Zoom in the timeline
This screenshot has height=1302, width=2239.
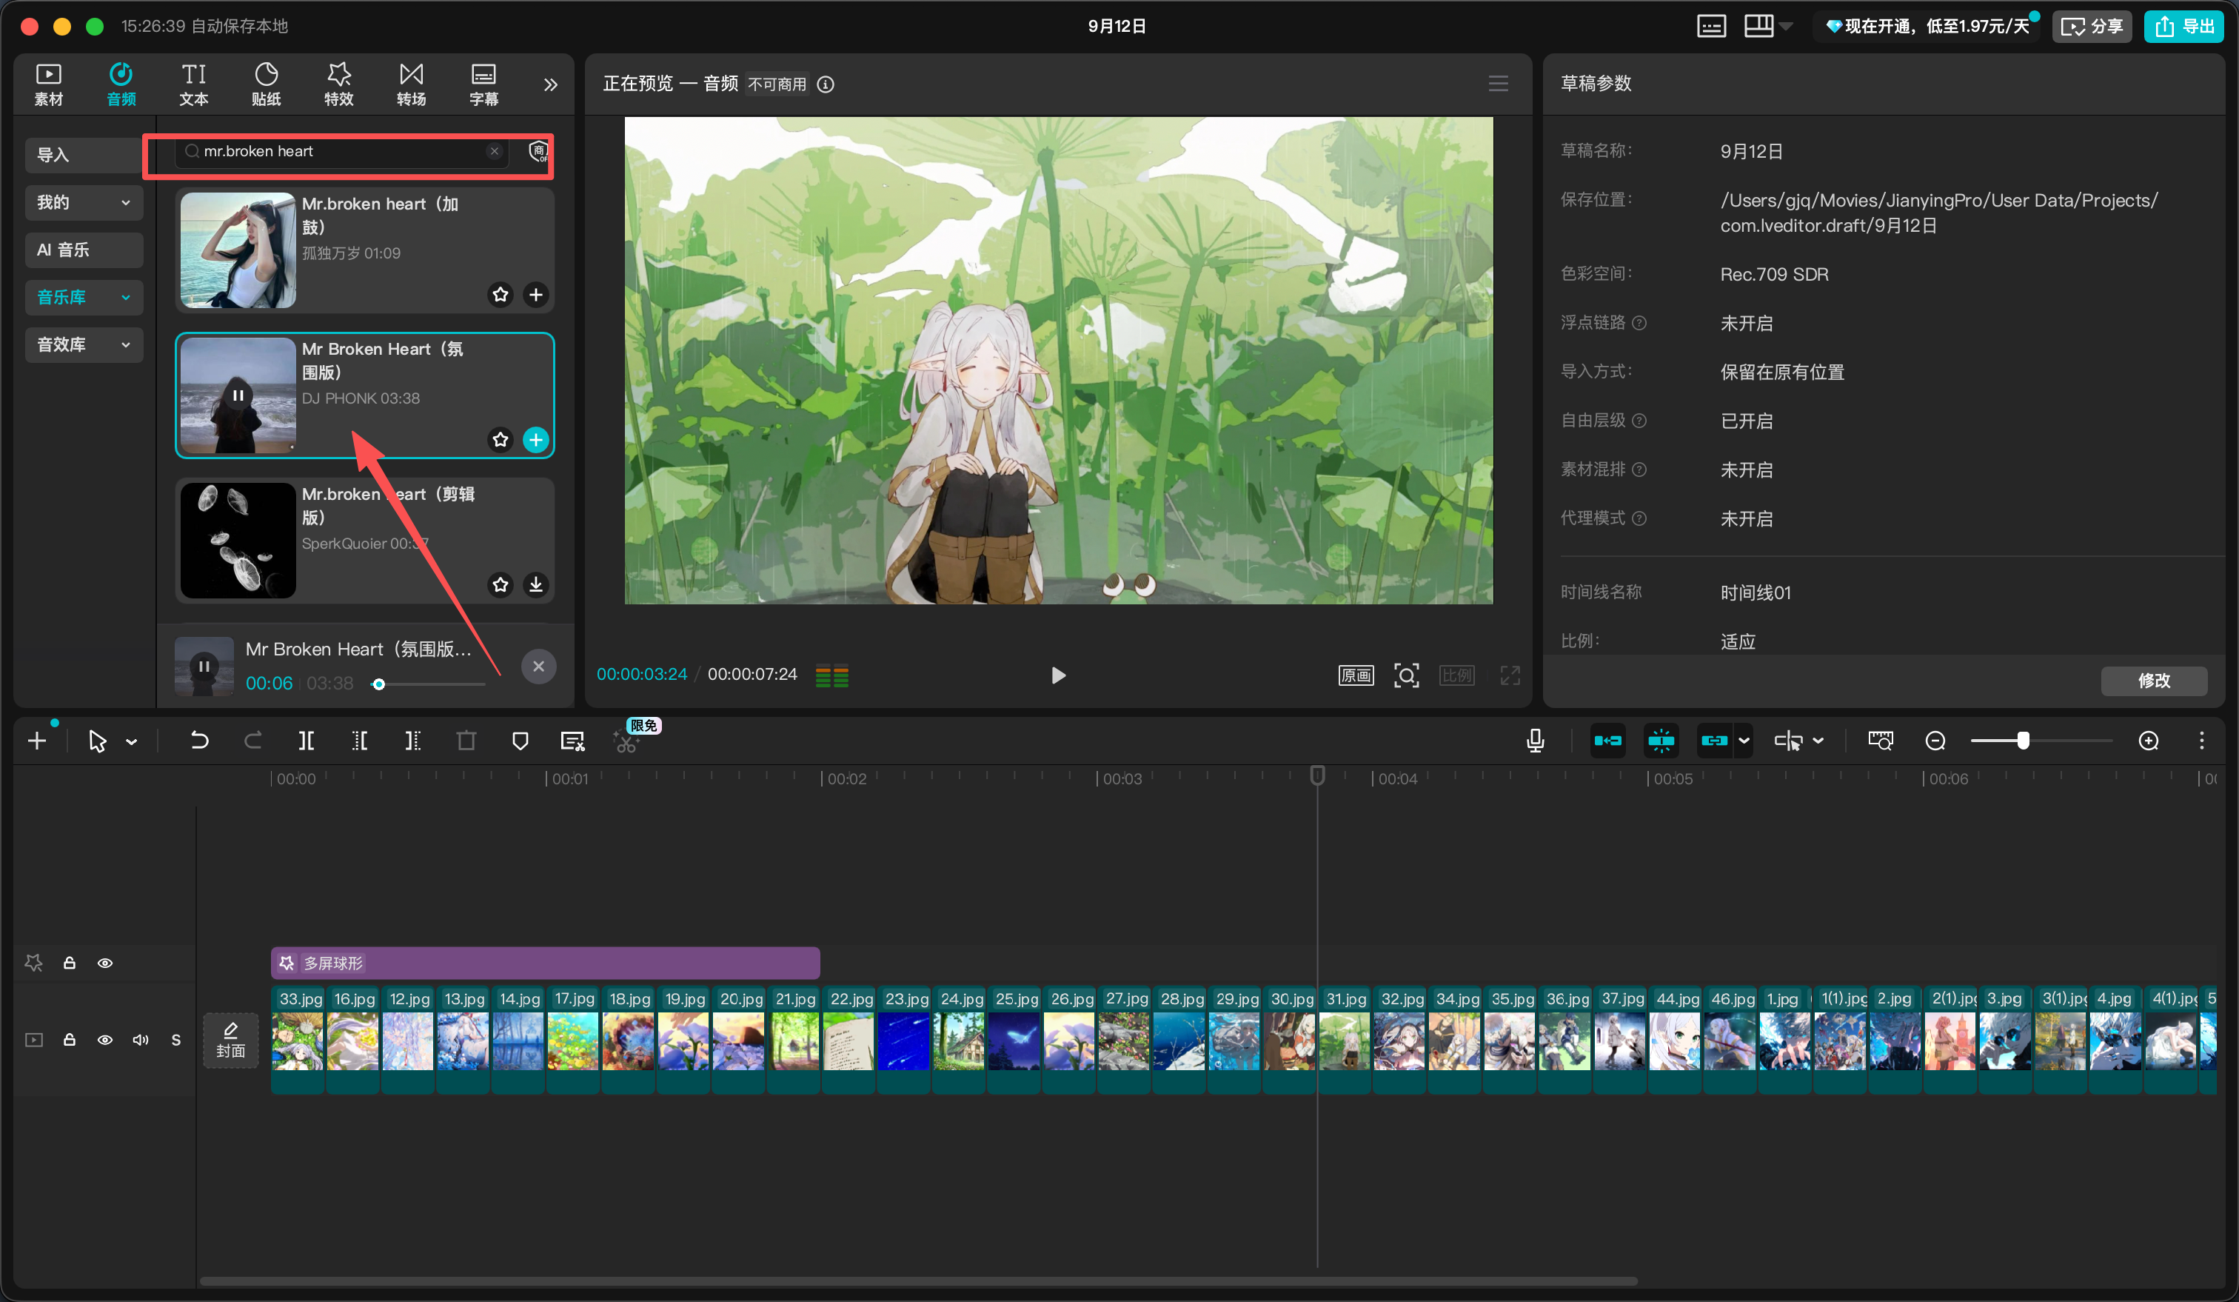tap(2149, 741)
